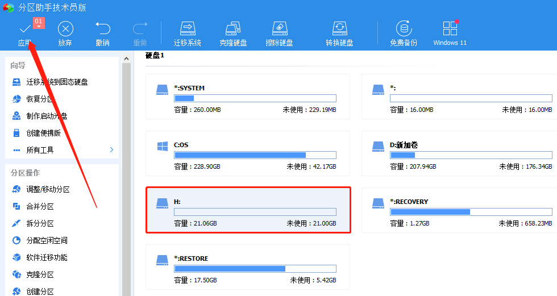Select Merge Partitions (合并分区) option
557x296 pixels.
[x=40, y=206]
